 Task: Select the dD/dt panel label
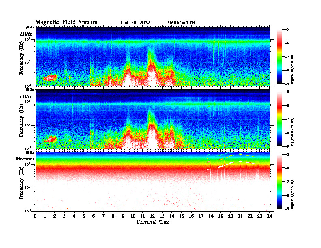click(26, 96)
